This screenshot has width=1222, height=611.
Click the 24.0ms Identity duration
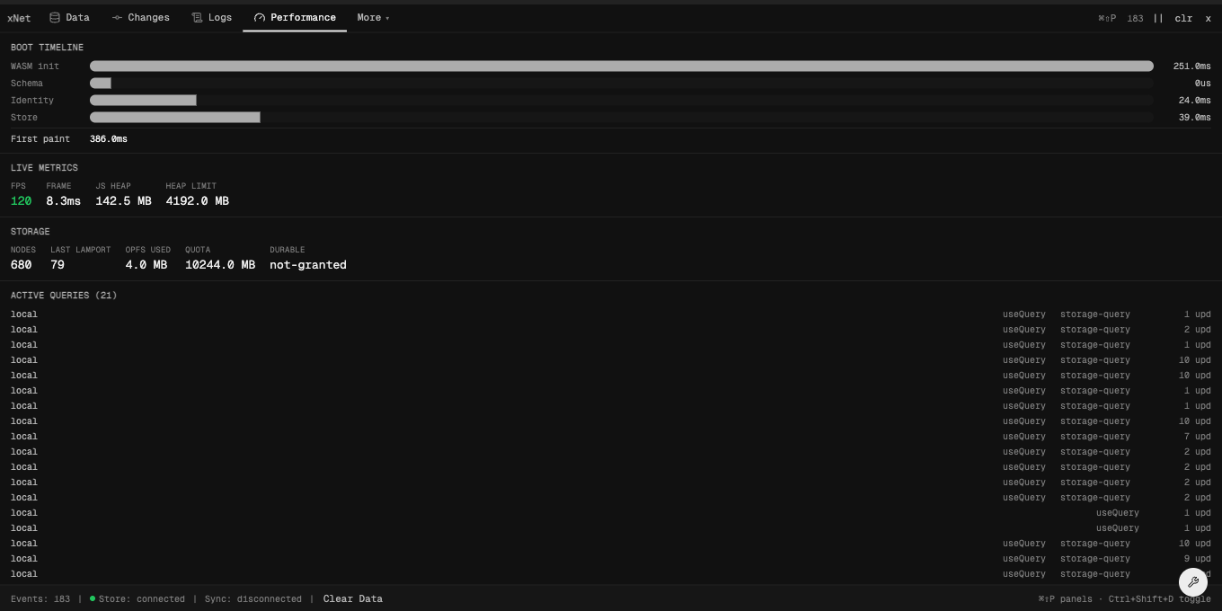[x=1195, y=101]
